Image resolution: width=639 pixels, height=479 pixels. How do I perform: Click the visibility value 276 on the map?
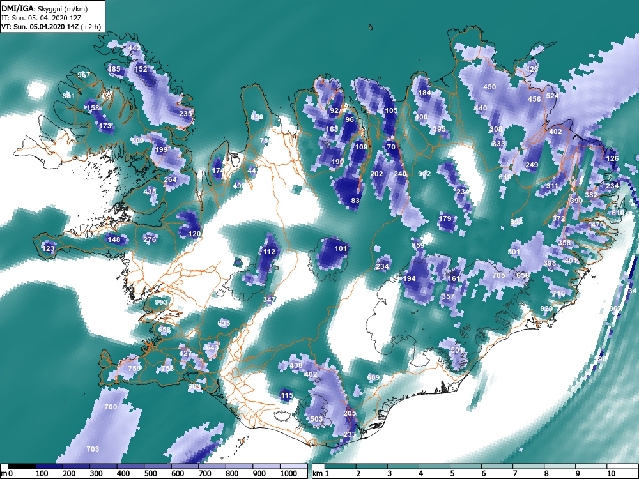click(x=150, y=240)
